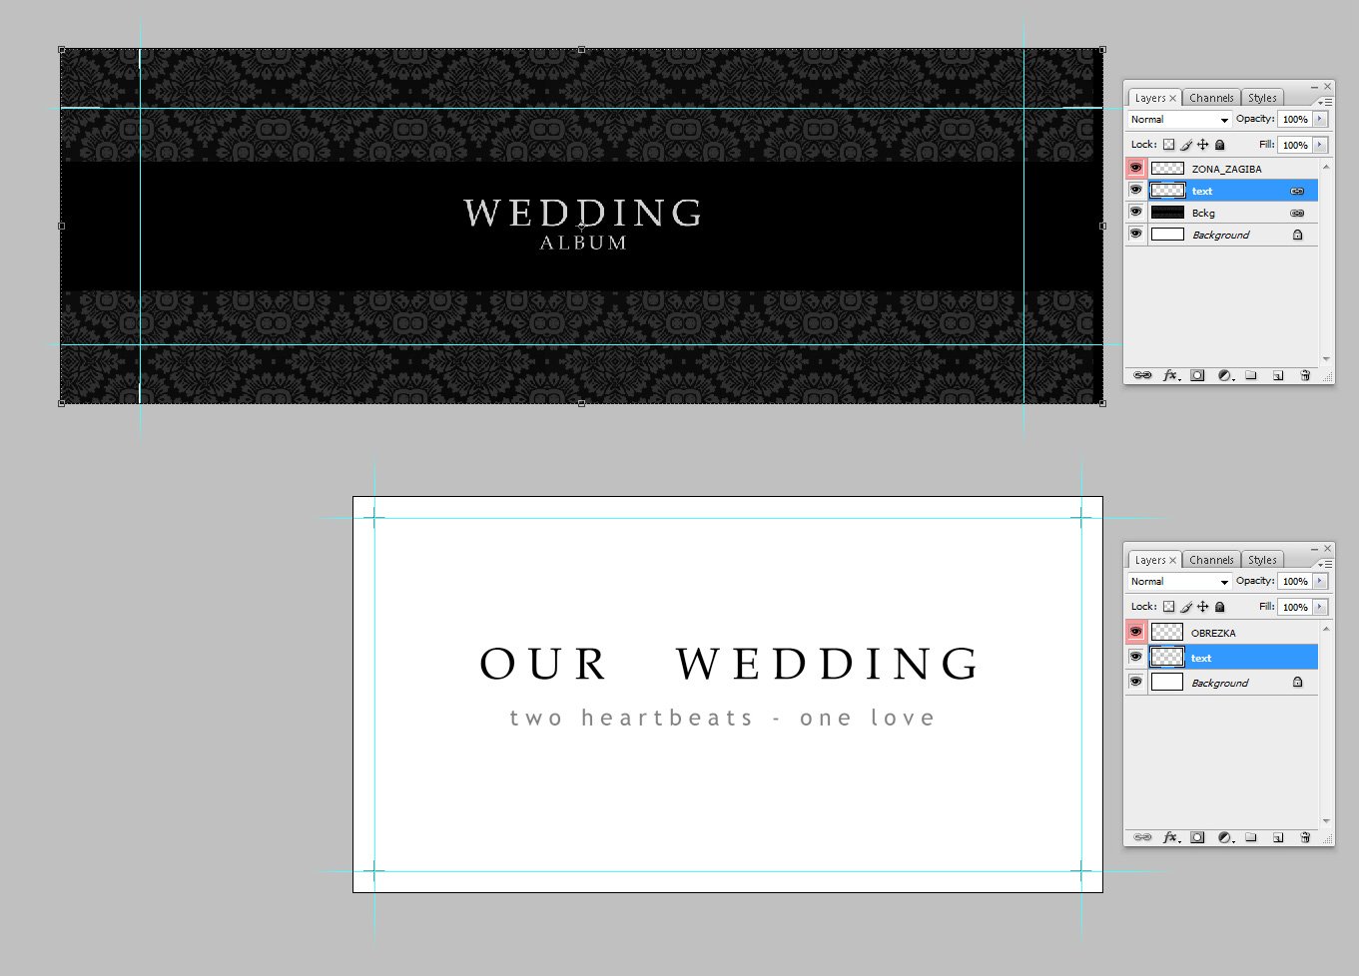Hide the OBREZKA layer
Screen dimensions: 1359x976
pyautogui.click(x=1135, y=632)
